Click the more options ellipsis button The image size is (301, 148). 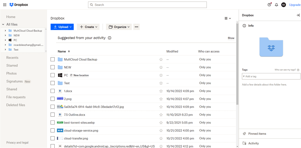click(136, 27)
